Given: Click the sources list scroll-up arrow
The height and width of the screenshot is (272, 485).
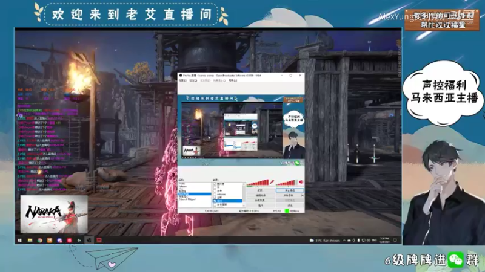Looking at the screenshot, I should pos(244,184).
